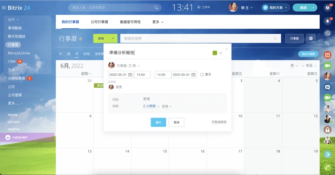Viewport: 335px width, 175px height.
Task: Click the hamburger menu icon beside Bitrix
Action: [x=4, y=8]
